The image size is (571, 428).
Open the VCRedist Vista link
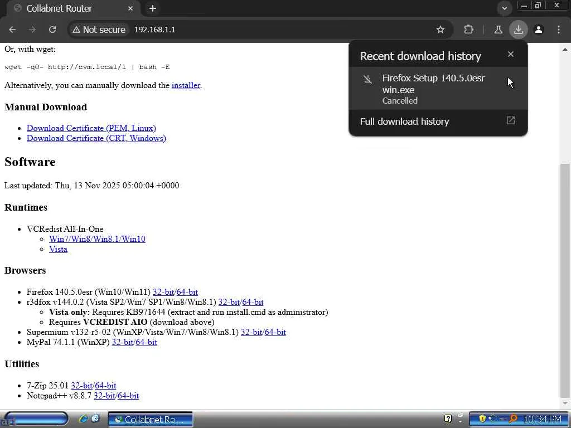click(58, 249)
